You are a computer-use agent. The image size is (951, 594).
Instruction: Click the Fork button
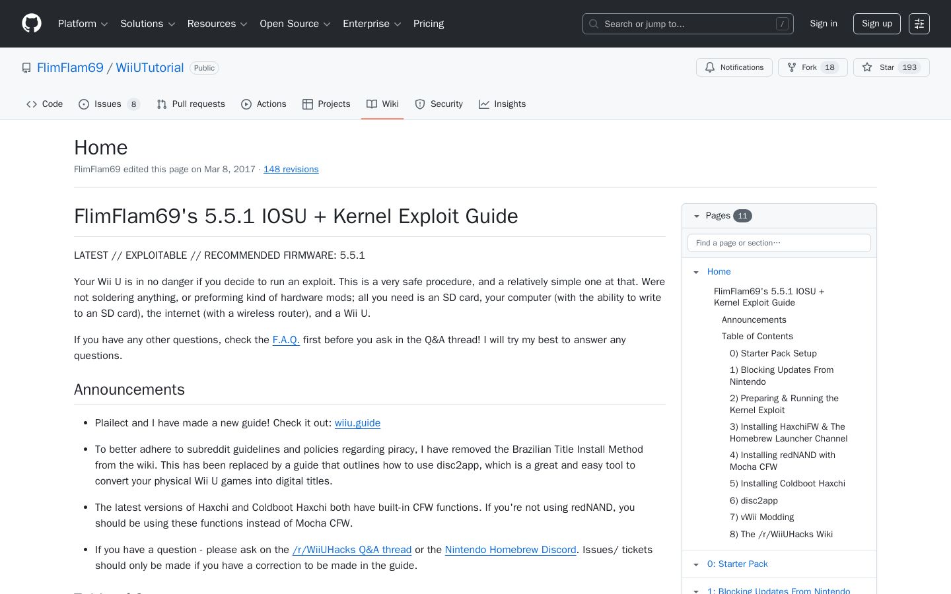813,67
